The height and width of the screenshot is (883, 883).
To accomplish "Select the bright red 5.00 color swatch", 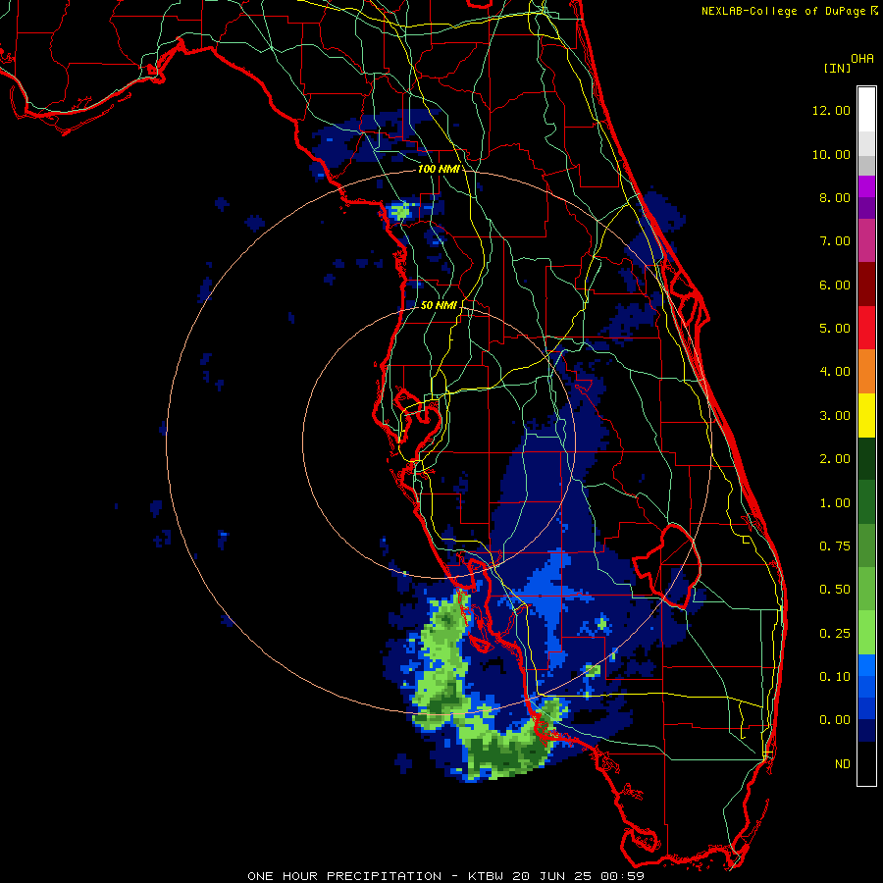I will click(x=866, y=328).
